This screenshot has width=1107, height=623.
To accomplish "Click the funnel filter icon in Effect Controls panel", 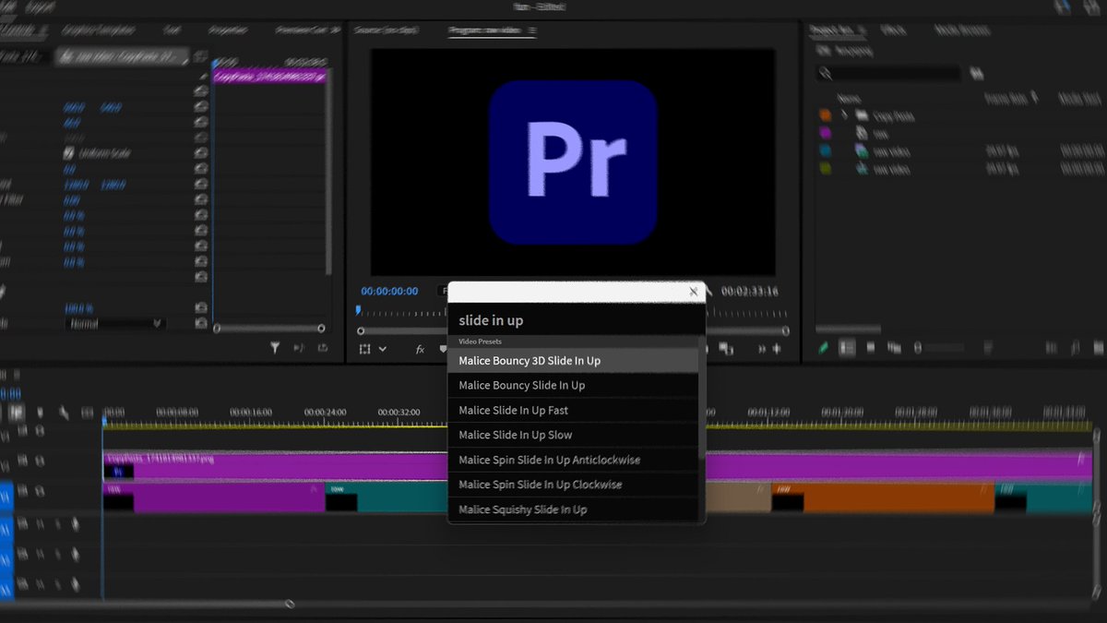I will coord(274,347).
